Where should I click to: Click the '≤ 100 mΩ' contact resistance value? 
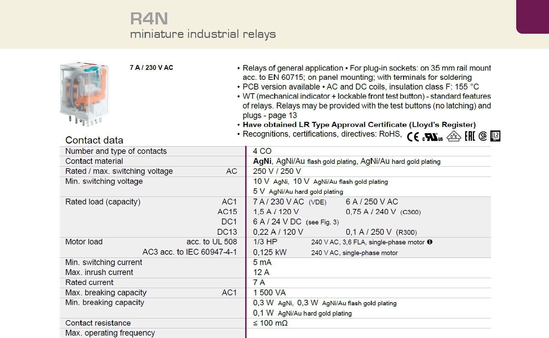point(270,323)
